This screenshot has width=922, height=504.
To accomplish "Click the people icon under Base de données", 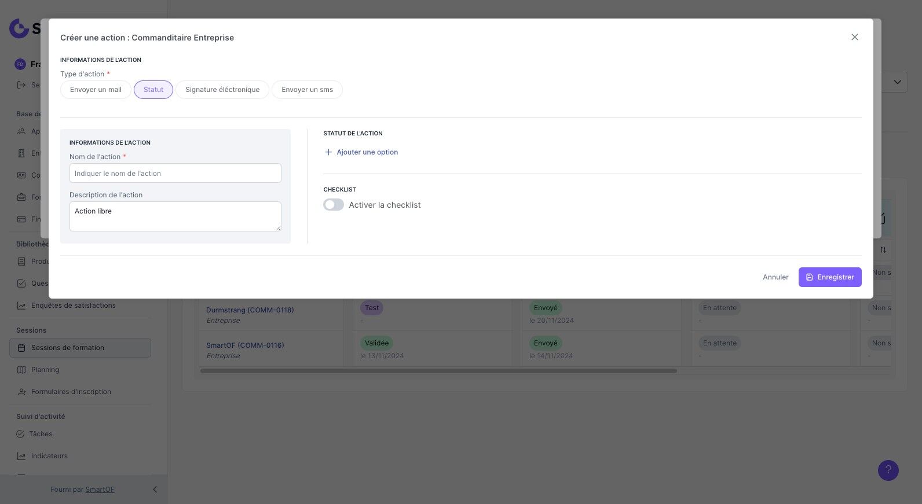I will click(x=21, y=131).
